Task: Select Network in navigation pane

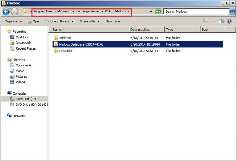Action: (19, 116)
